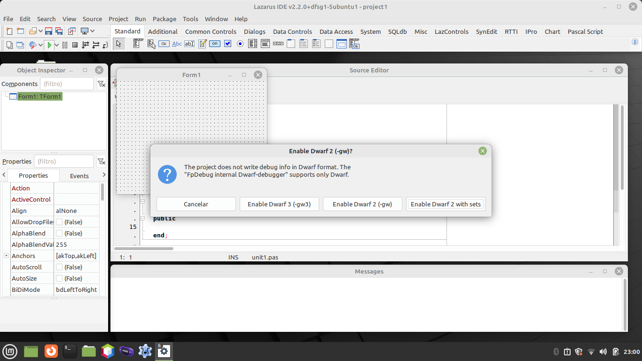This screenshot has height=361, width=642.
Task: Open the Run button dropdown arrow
Action: (x=57, y=45)
